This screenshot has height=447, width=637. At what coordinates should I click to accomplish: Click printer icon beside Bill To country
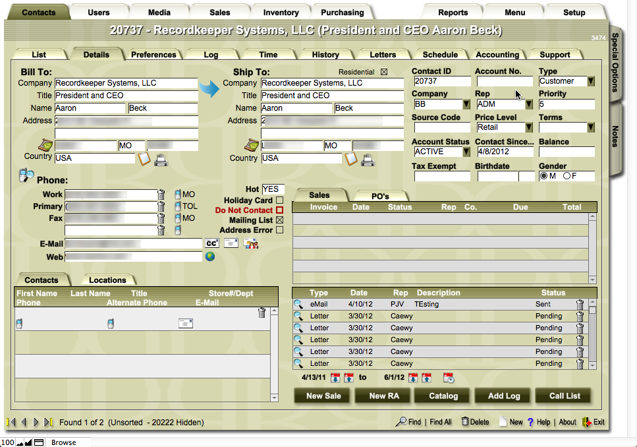point(161,159)
